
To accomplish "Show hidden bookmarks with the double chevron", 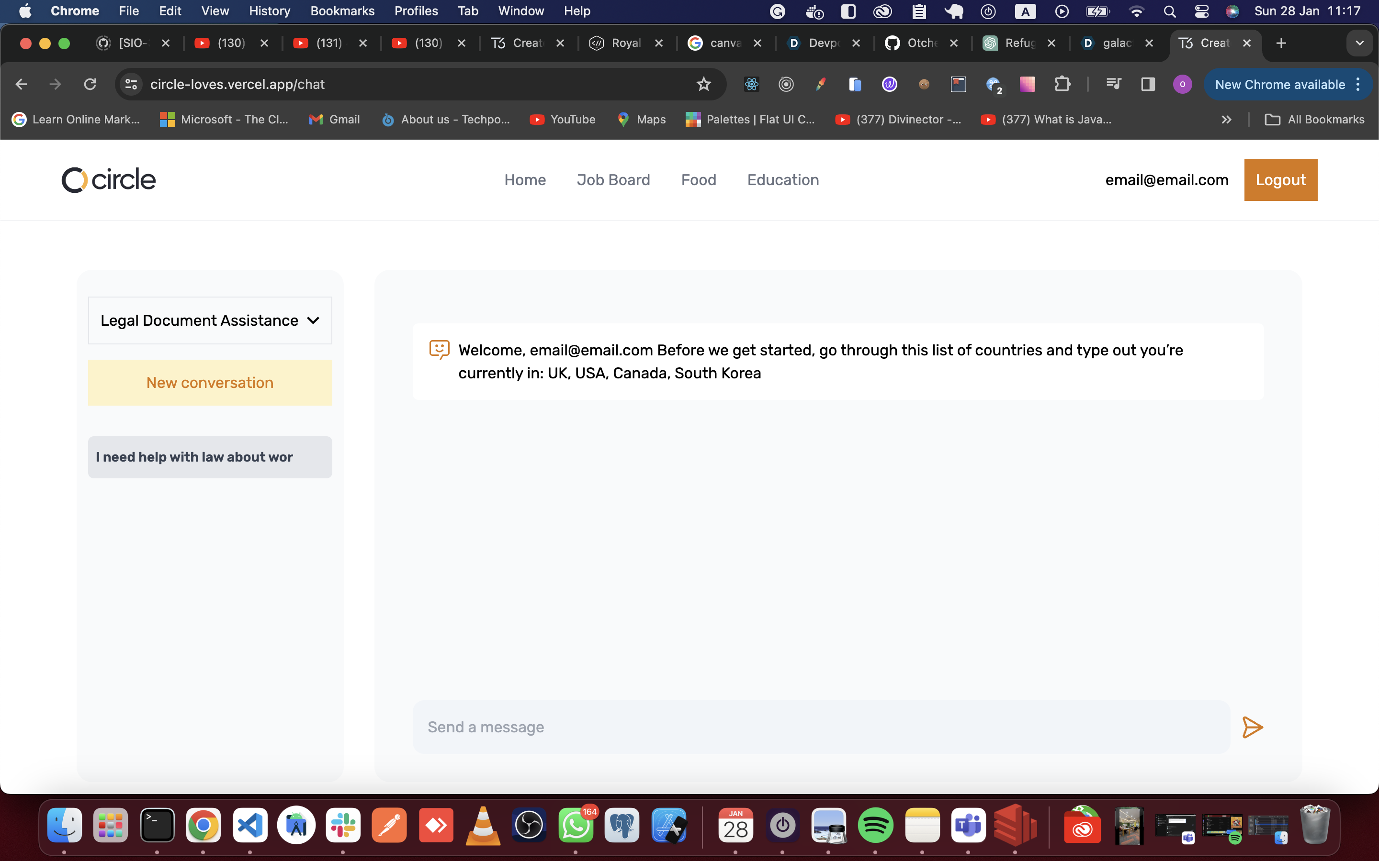I will click(x=1226, y=120).
